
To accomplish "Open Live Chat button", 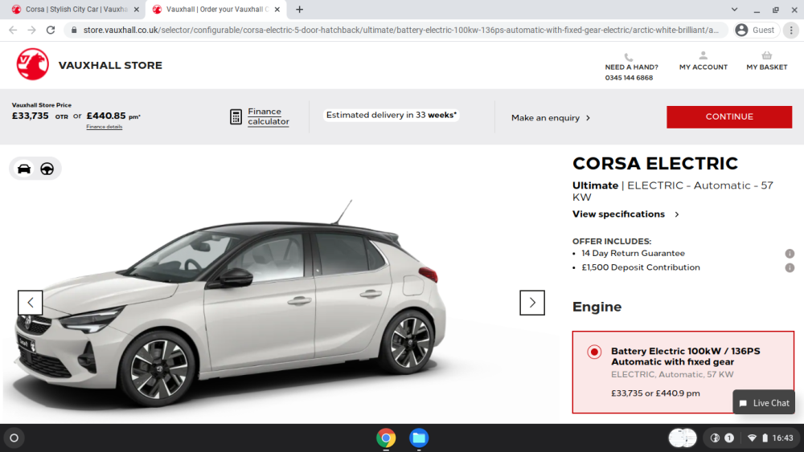I will point(764,403).
